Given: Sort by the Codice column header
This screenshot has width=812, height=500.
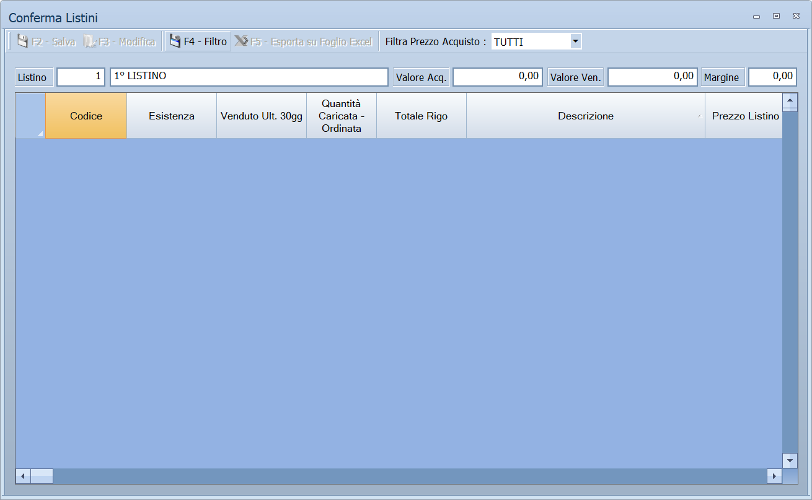Looking at the screenshot, I should 86,116.
